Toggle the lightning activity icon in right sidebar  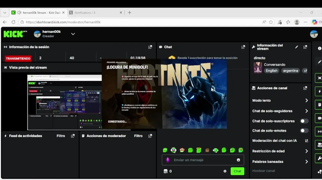[319, 91]
